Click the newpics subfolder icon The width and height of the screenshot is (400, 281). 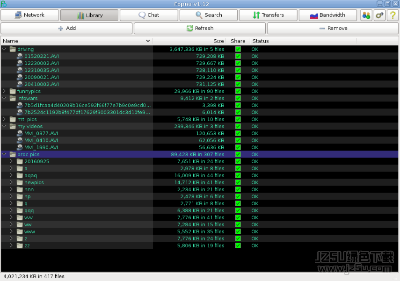click(x=20, y=182)
